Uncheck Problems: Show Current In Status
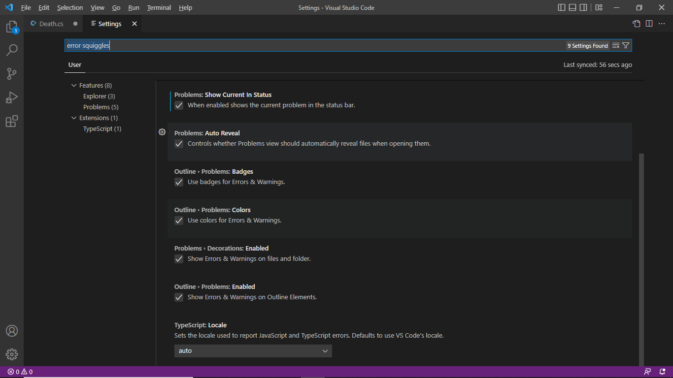The width and height of the screenshot is (673, 378). [x=179, y=105]
